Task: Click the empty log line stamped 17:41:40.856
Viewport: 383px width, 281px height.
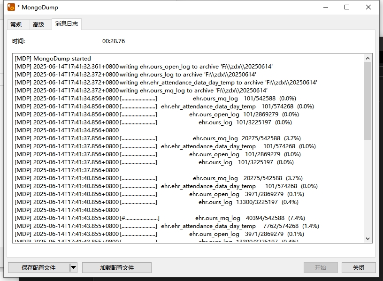Action: pos(67,210)
